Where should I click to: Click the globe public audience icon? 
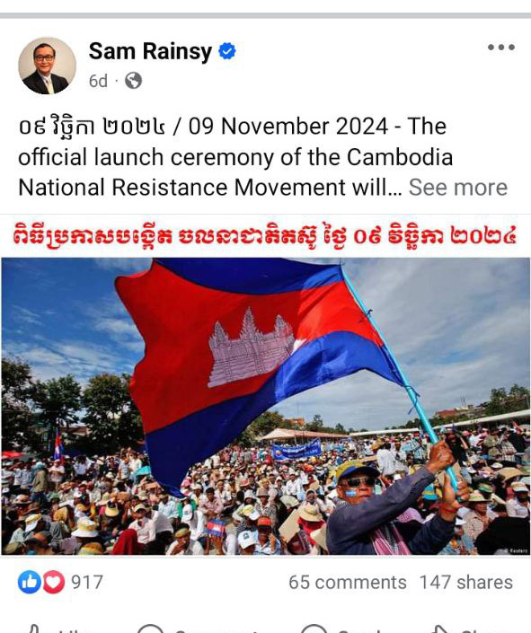coord(133,81)
